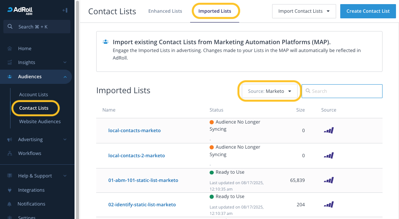Click the Integrations plug icon
This screenshot has height=219, width=399.
(x=10, y=190)
